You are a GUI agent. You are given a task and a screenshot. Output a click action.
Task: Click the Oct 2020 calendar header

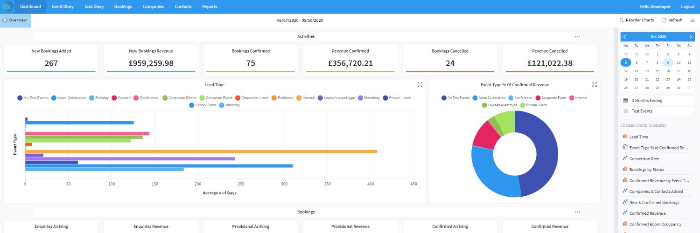(x=658, y=36)
